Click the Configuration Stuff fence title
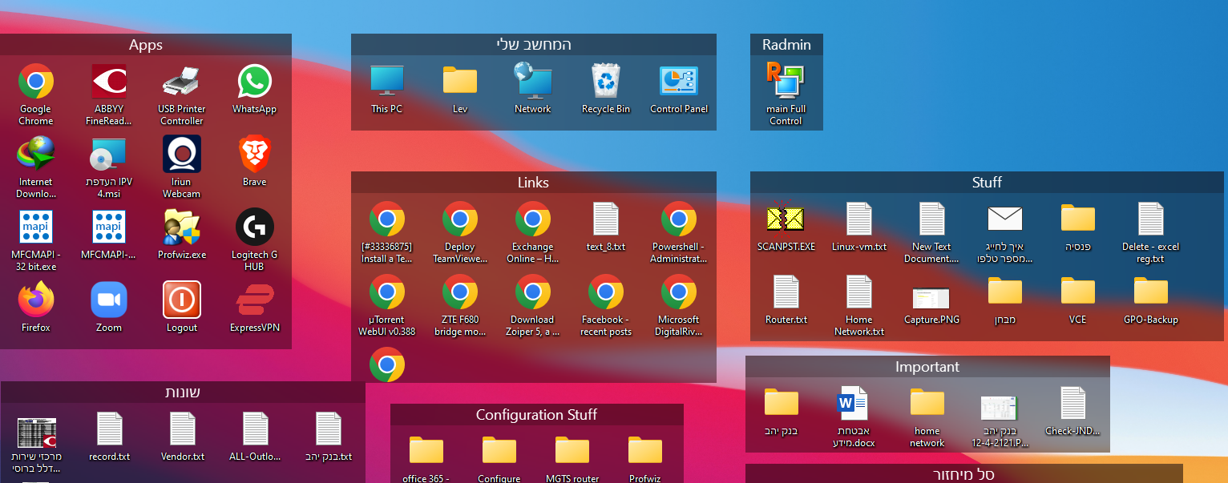This screenshot has width=1228, height=483. click(536, 415)
